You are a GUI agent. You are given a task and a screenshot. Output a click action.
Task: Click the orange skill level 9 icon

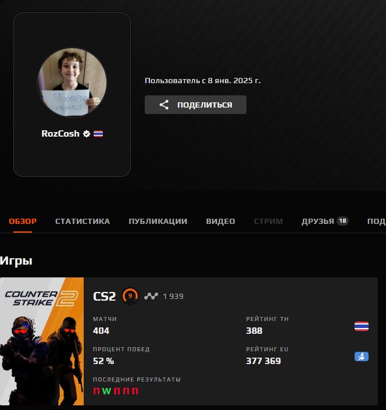pyautogui.click(x=130, y=296)
